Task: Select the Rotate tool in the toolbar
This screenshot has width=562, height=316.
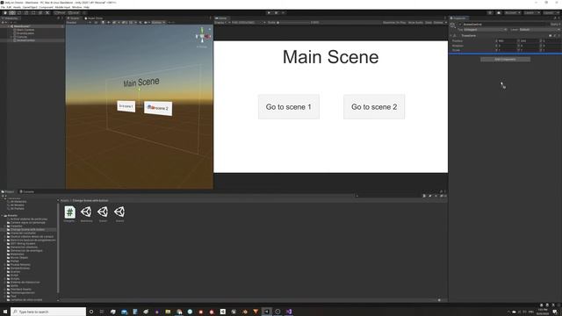Action: 19,13
